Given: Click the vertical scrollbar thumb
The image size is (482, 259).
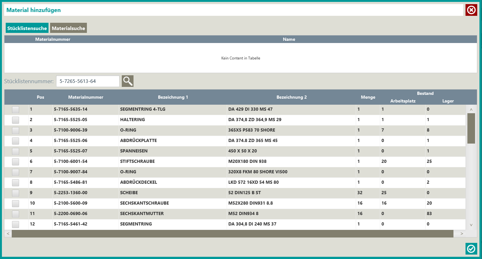Looking at the screenshot, I should click(471, 128).
